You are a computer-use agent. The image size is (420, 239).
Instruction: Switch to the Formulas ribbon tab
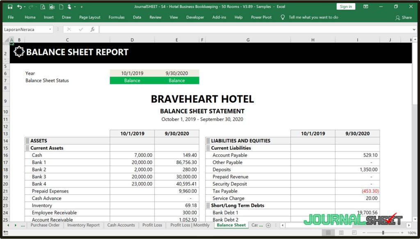116,17
